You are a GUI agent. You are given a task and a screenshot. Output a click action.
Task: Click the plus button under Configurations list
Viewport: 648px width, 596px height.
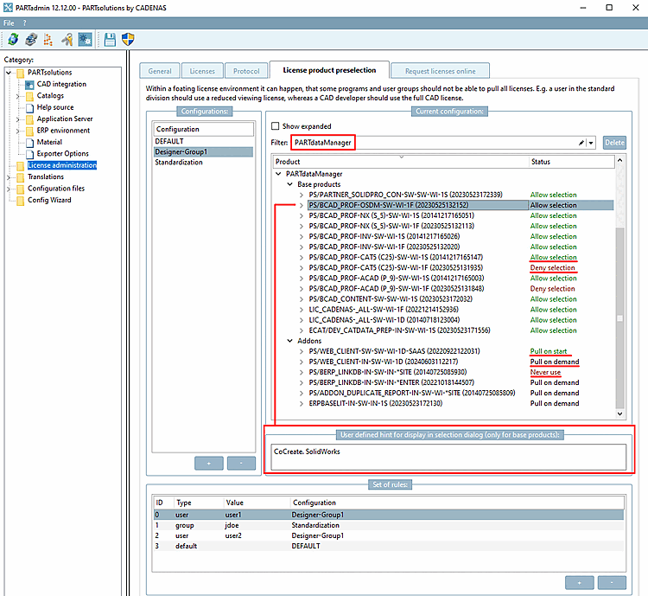[209, 463]
